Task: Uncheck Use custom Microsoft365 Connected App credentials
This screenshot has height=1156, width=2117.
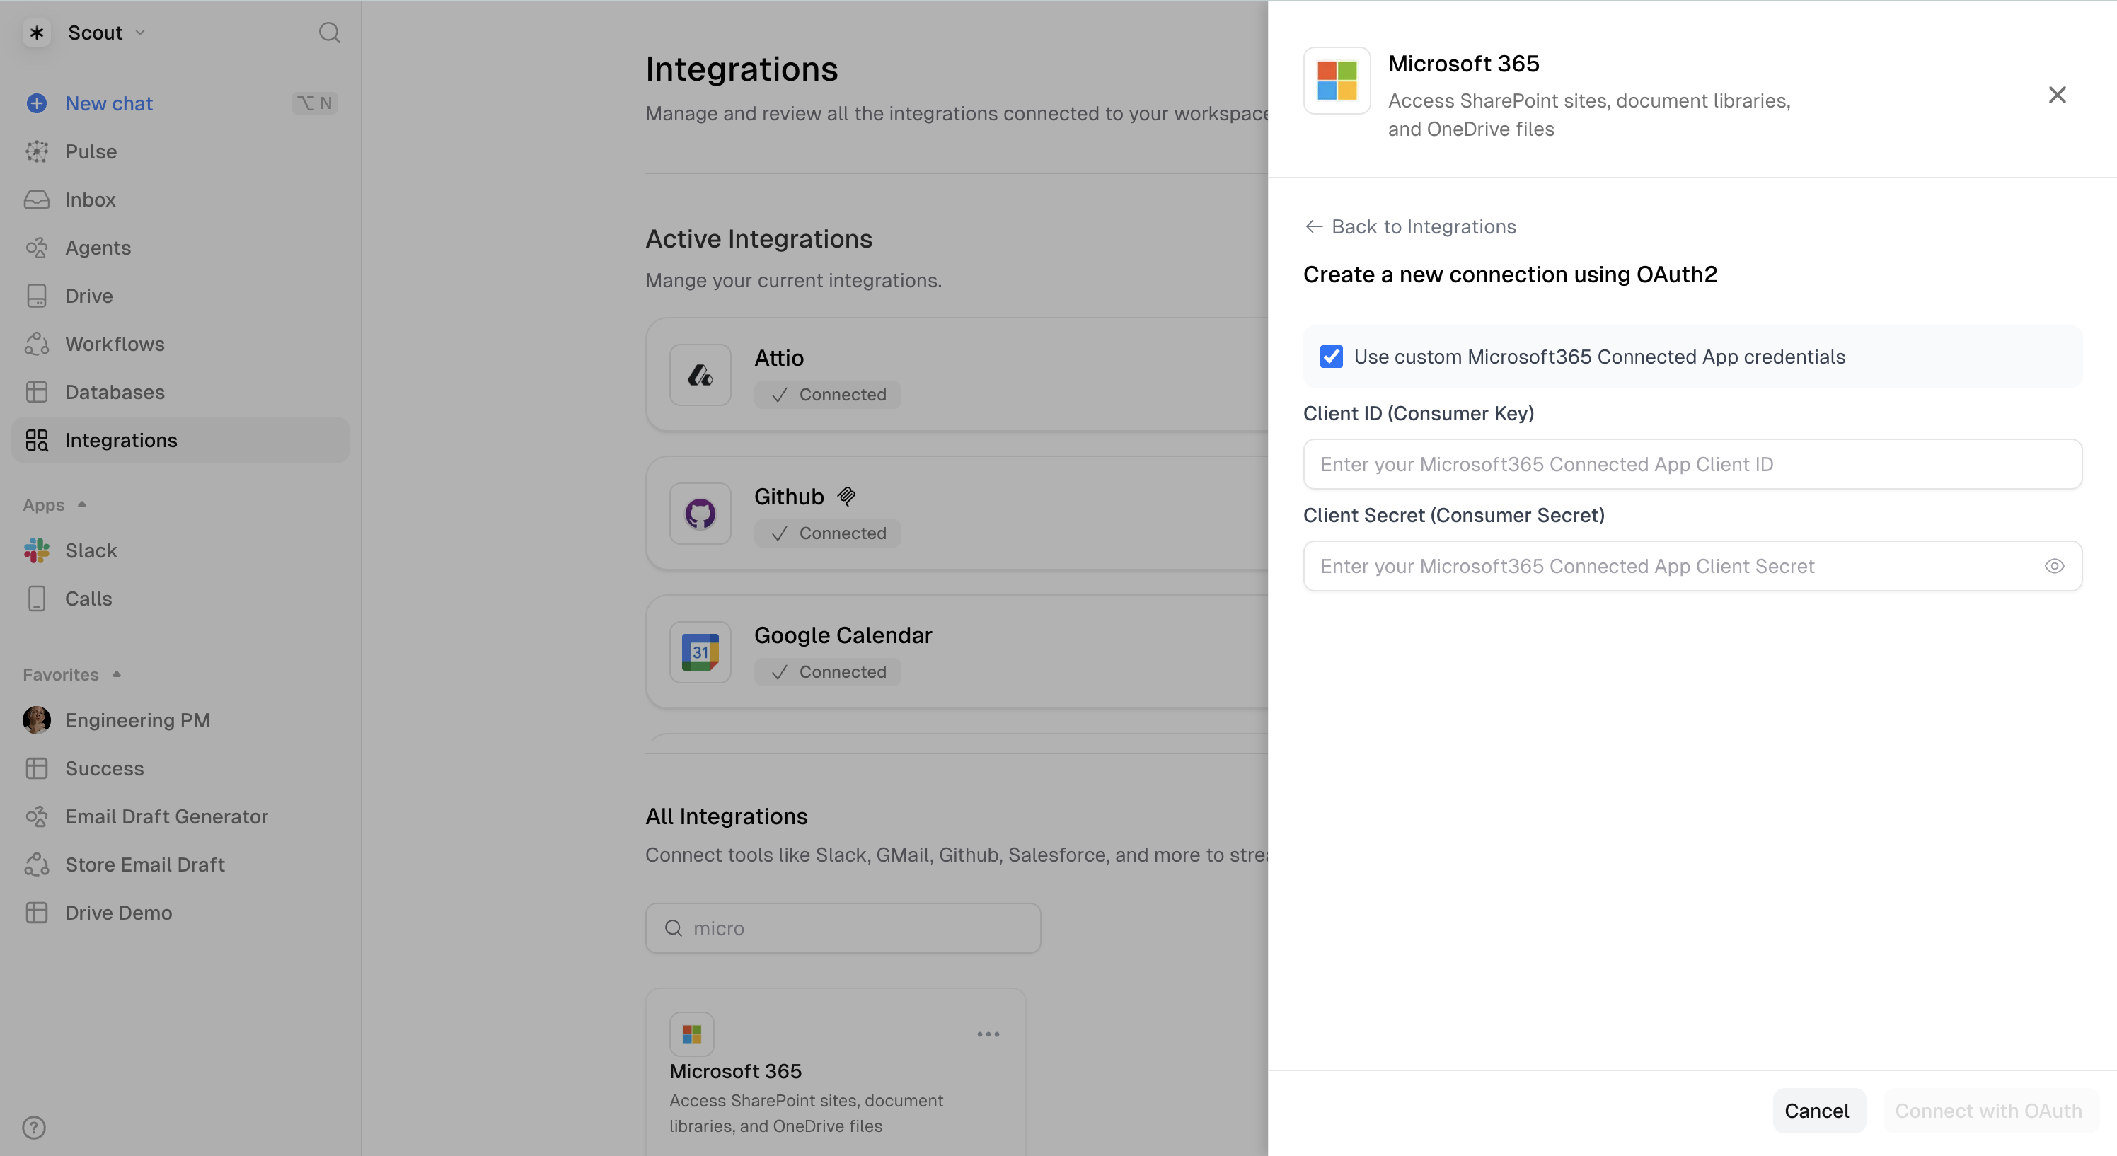Action: [1332, 357]
